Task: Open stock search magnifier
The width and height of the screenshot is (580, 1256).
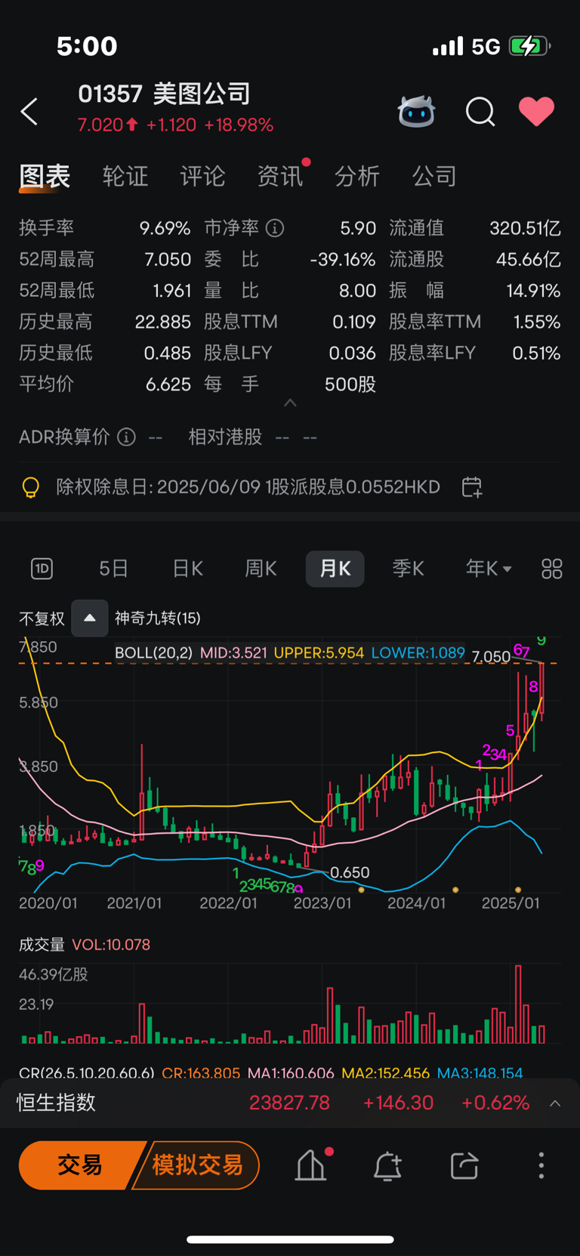Action: [x=480, y=112]
